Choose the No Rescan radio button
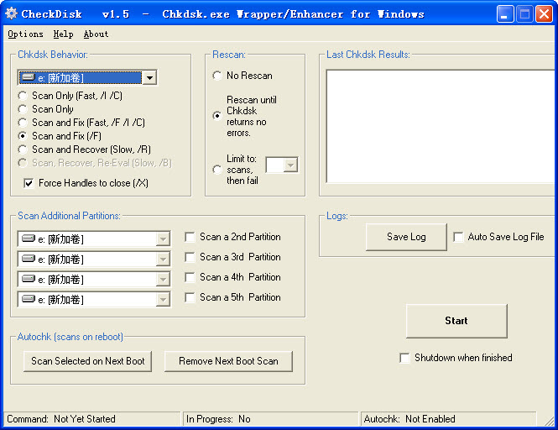Screen dimensions: 558x430 218,76
